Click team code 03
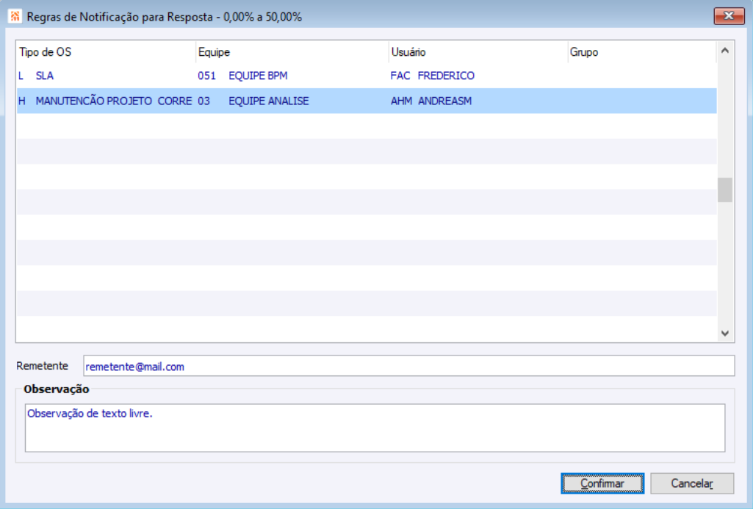This screenshot has height=509, width=753. (x=204, y=101)
